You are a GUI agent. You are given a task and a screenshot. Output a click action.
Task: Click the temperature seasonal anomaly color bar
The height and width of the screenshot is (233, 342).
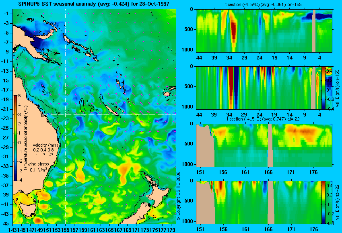[x=15, y=138]
